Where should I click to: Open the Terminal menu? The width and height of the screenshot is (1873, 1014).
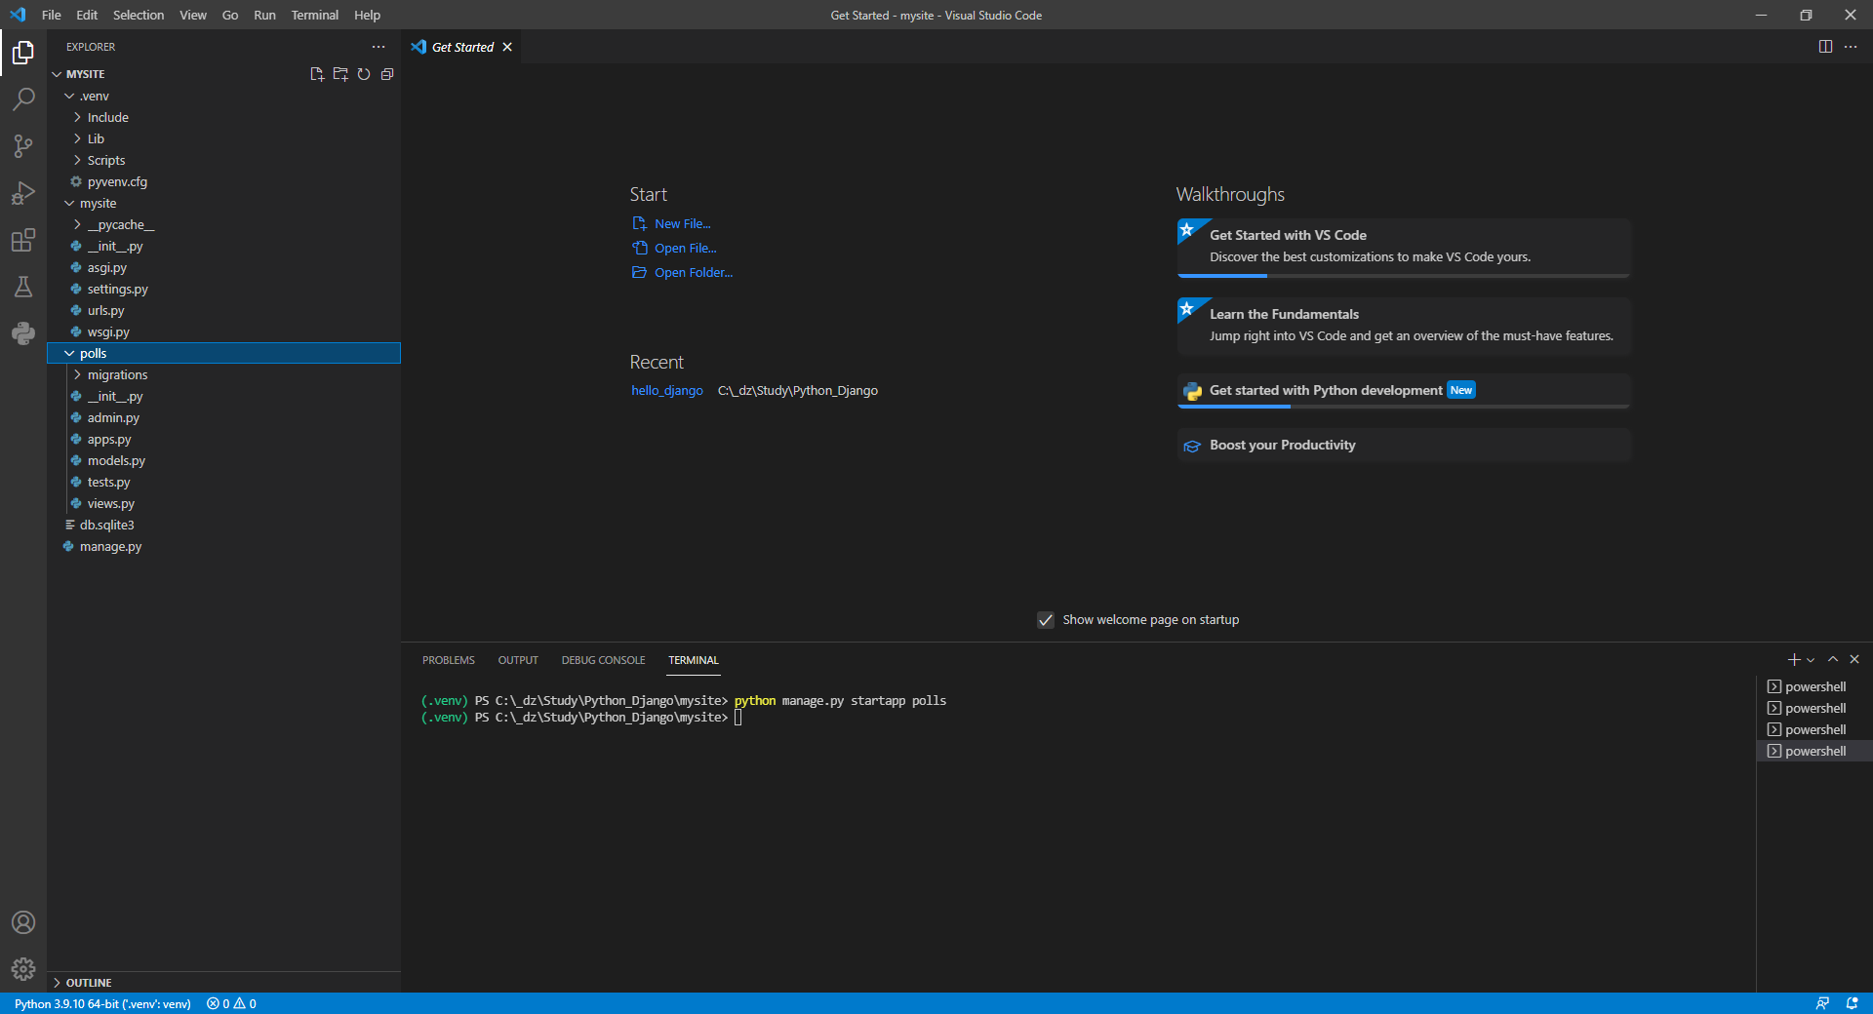314,15
